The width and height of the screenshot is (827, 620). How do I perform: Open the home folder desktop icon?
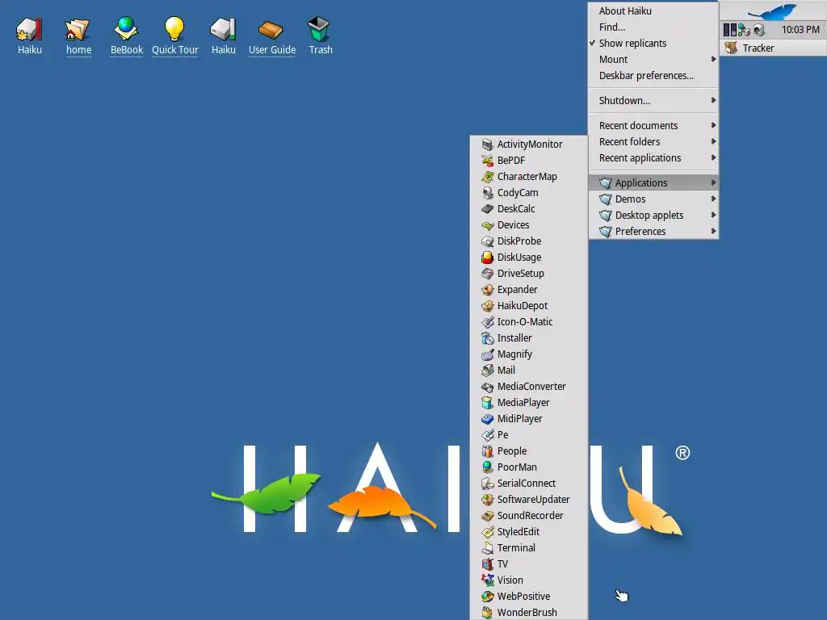coord(78,36)
